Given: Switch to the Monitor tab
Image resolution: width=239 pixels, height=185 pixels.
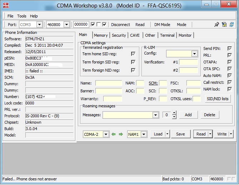Looking at the screenshot, I should [185, 35].
